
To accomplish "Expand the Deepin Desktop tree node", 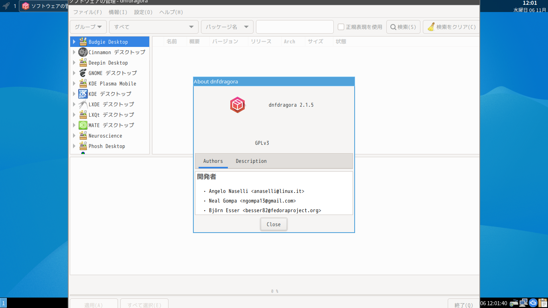I will click(74, 63).
